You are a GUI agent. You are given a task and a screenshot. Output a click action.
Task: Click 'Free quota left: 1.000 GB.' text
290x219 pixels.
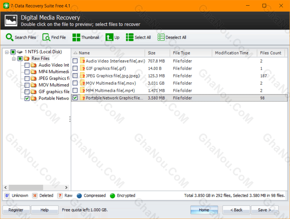85,210
